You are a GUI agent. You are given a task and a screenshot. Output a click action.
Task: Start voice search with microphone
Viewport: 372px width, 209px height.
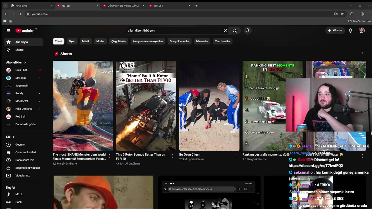248,30
